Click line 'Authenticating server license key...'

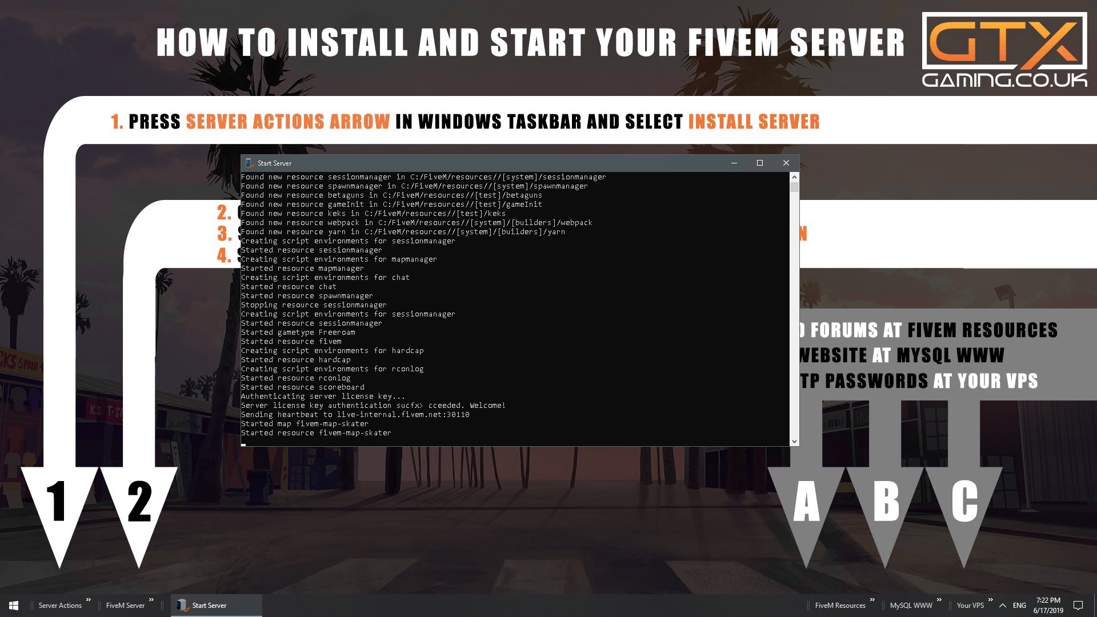coord(323,396)
